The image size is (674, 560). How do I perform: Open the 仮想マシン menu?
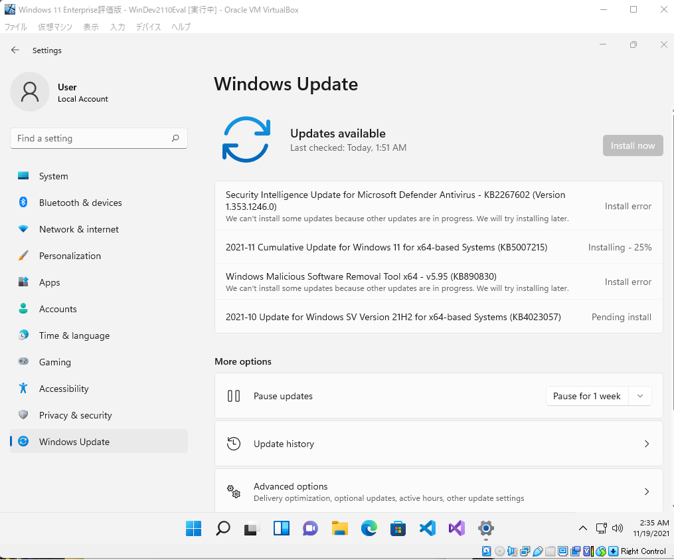tap(55, 27)
